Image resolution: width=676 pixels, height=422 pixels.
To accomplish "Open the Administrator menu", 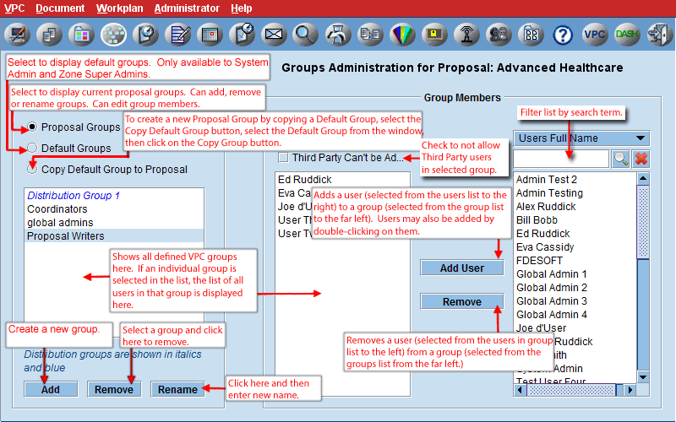I will tap(187, 8).
